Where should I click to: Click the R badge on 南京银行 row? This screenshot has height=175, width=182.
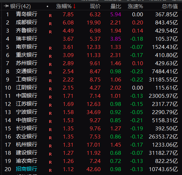coord(50,48)
